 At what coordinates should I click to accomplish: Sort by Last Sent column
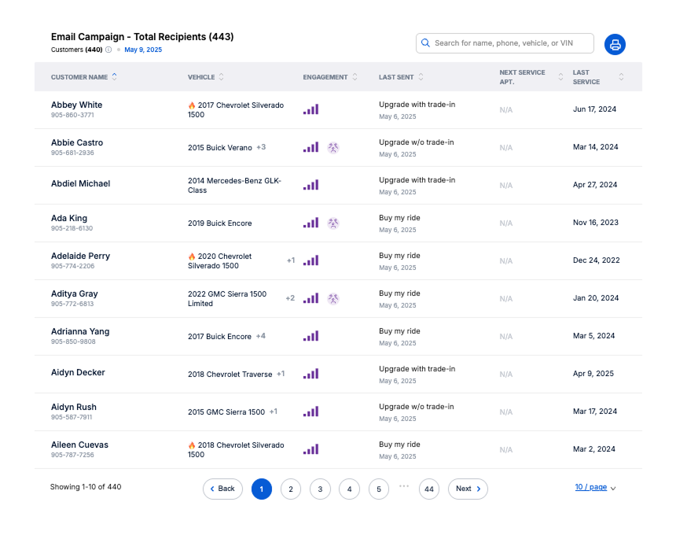tap(421, 77)
